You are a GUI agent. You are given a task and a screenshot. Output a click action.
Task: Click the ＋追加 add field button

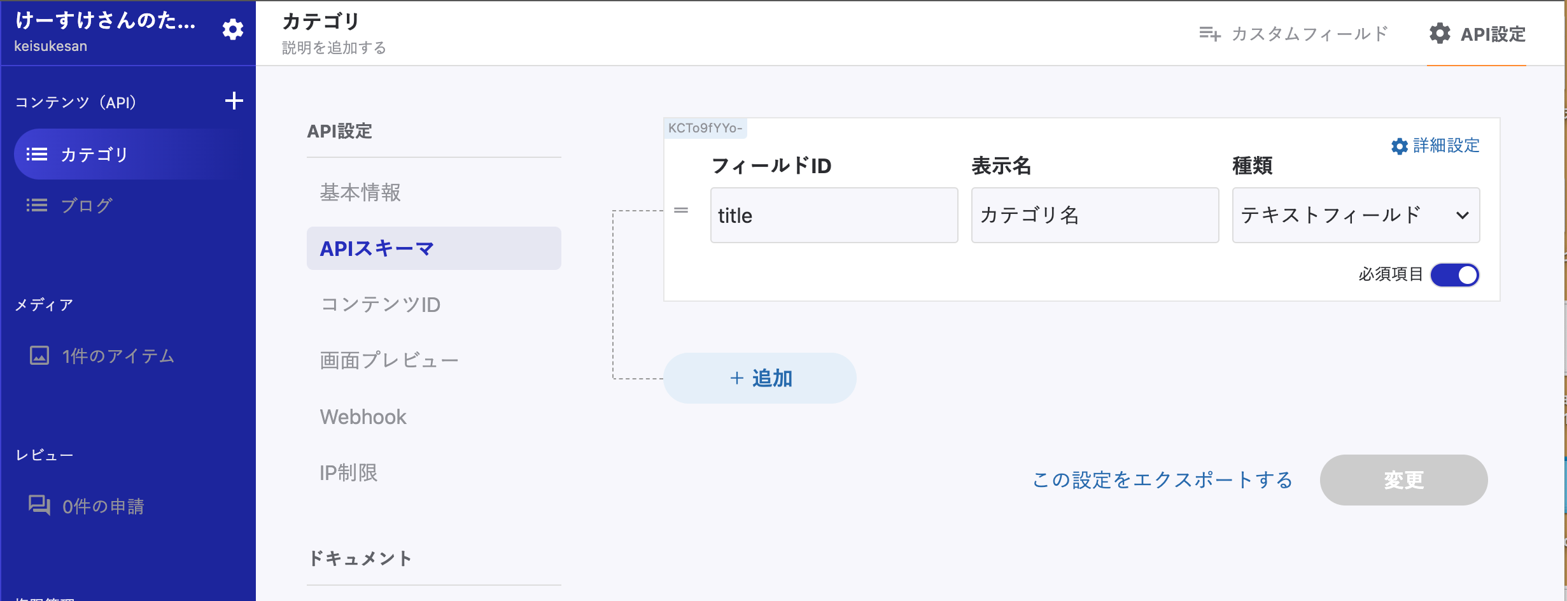click(x=760, y=378)
